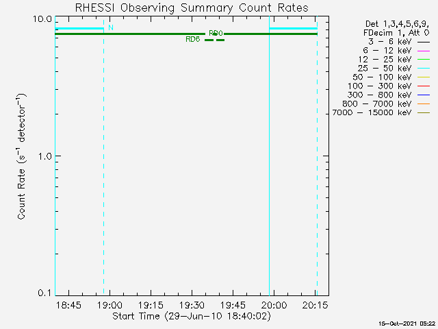
Task: Click the Start Time x-axis title
Action: [192, 316]
